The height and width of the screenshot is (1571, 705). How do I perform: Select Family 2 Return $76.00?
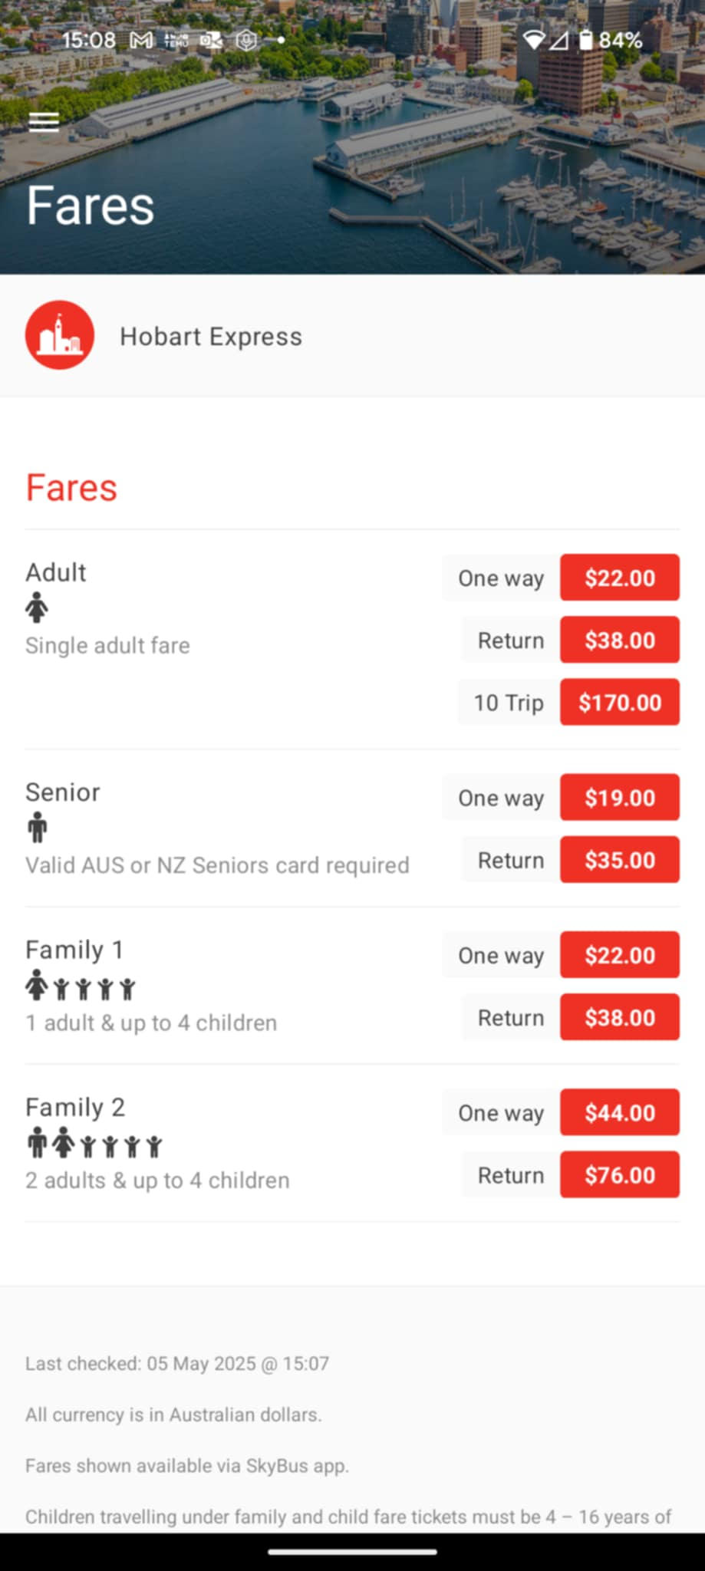[570, 1174]
